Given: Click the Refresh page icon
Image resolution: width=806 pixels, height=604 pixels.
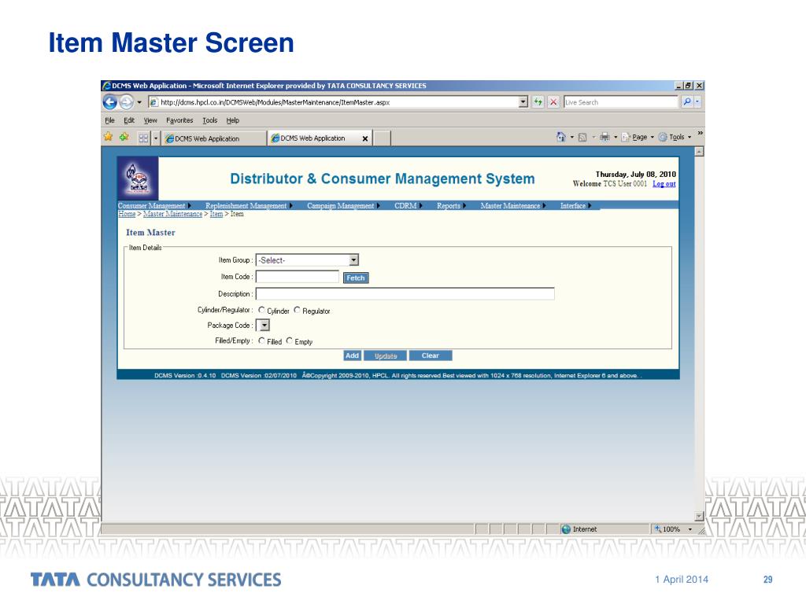Looking at the screenshot, I should point(538,101).
